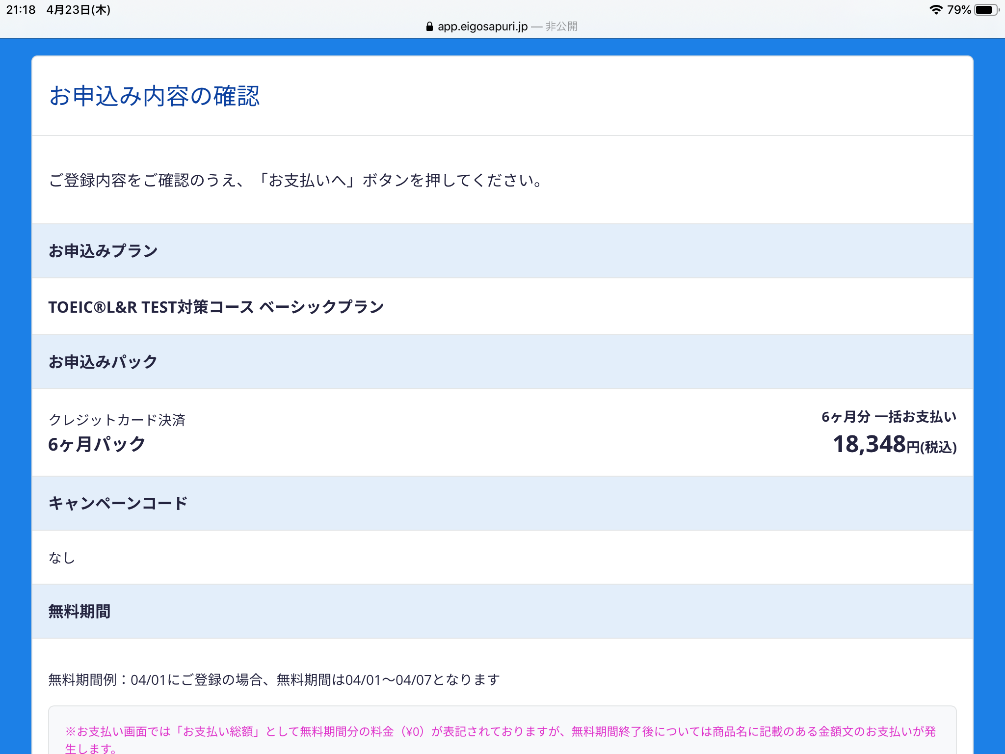The height and width of the screenshot is (754, 1005).
Task: Tap the お申込み内容の確認 page heading
Action: pos(154,96)
